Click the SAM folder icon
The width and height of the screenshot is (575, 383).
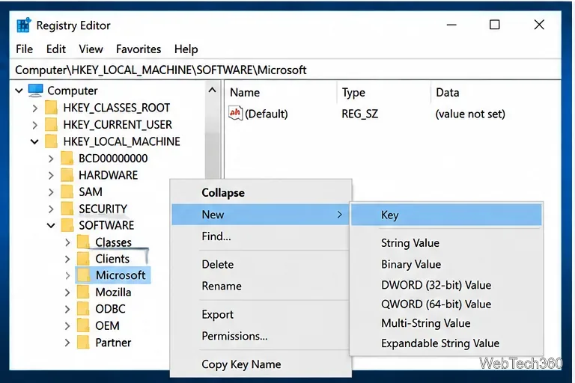click(67, 191)
